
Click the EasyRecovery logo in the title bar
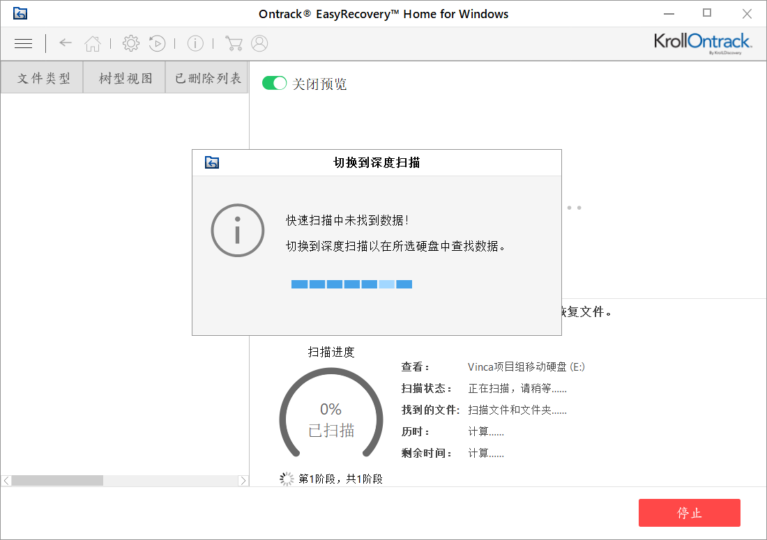pos(20,13)
